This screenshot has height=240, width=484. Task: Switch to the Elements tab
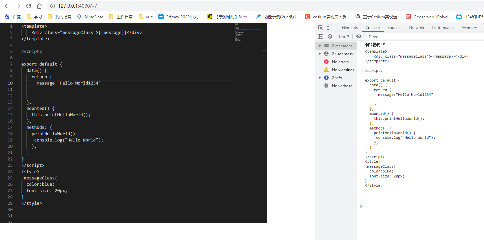350,28
